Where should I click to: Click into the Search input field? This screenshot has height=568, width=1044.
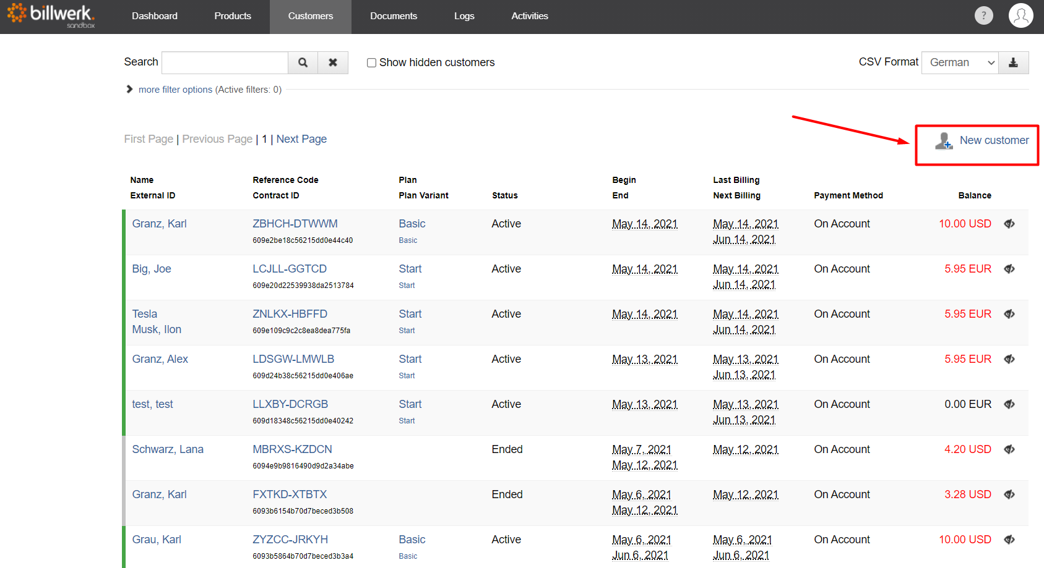(x=225, y=62)
